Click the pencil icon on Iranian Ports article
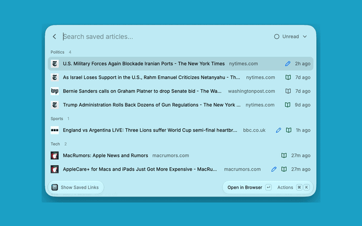Image resolution: width=362 pixels, height=226 pixels. (287, 64)
